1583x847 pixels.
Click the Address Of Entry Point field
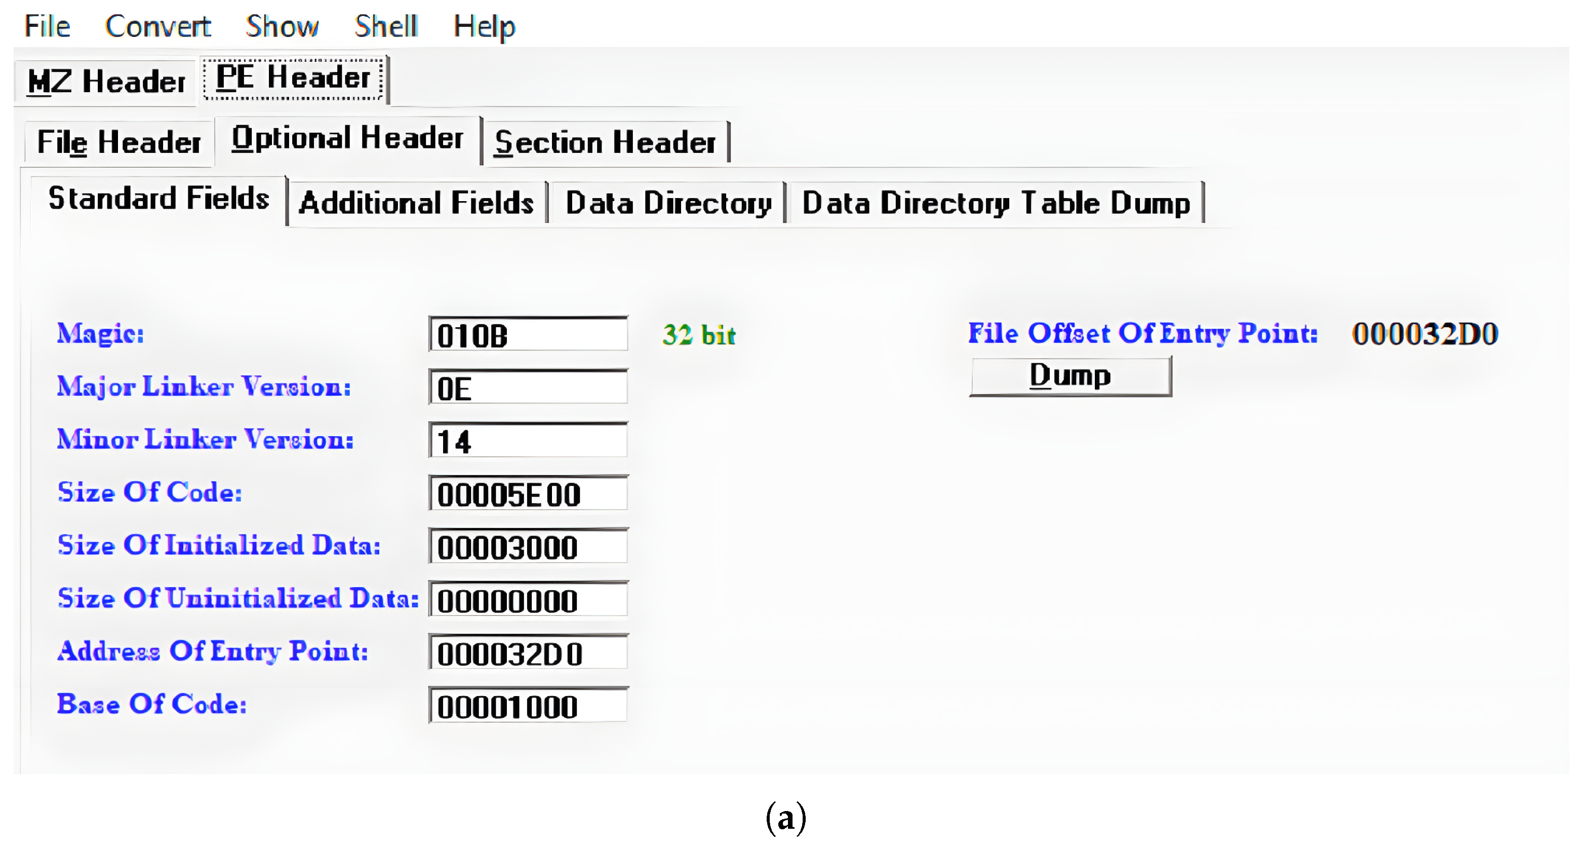[528, 653]
